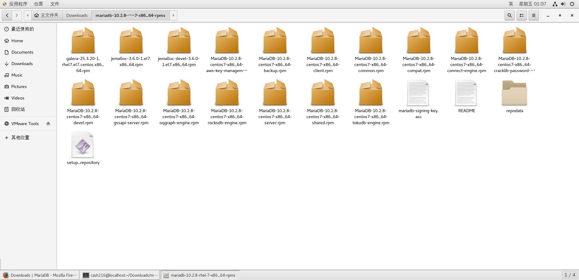
Task: Select MariaDB aws-key-management package
Action: (x=227, y=50)
